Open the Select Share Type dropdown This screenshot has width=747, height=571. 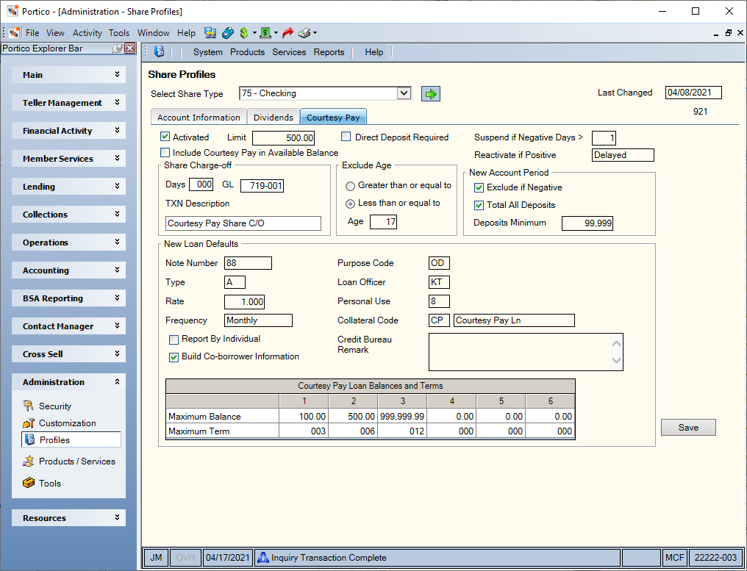pos(404,93)
